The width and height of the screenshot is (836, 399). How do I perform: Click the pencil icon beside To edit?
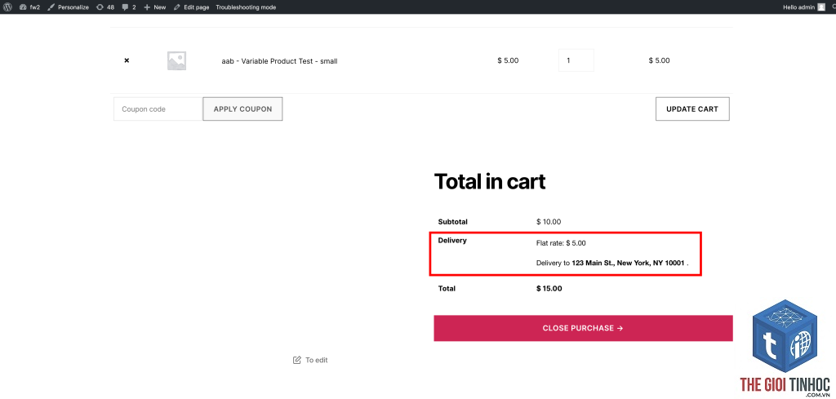(297, 360)
